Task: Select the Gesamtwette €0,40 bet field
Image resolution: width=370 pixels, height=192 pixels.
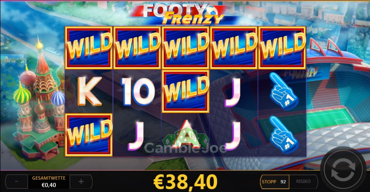Action: click(49, 182)
